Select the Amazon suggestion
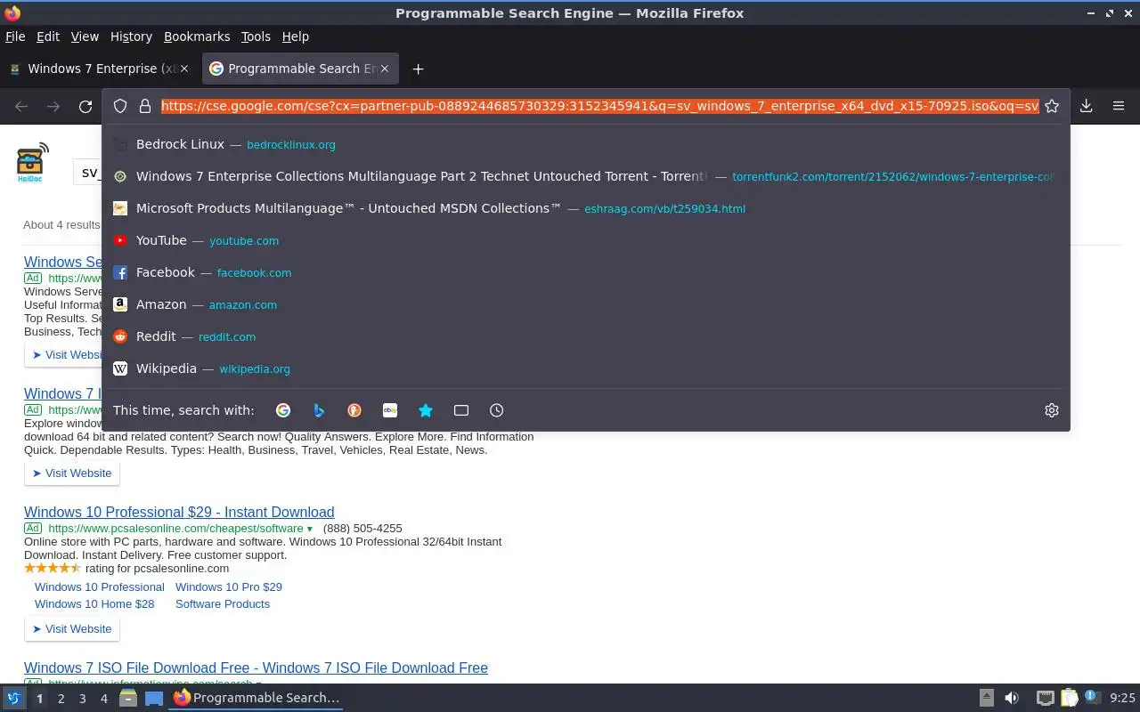 pyautogui.click(x=586, y=304)
